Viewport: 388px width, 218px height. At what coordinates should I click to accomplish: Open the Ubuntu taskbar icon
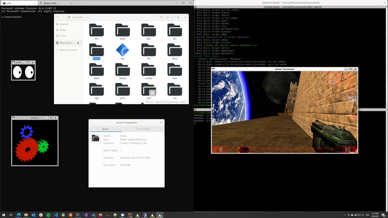pos(70,215)
